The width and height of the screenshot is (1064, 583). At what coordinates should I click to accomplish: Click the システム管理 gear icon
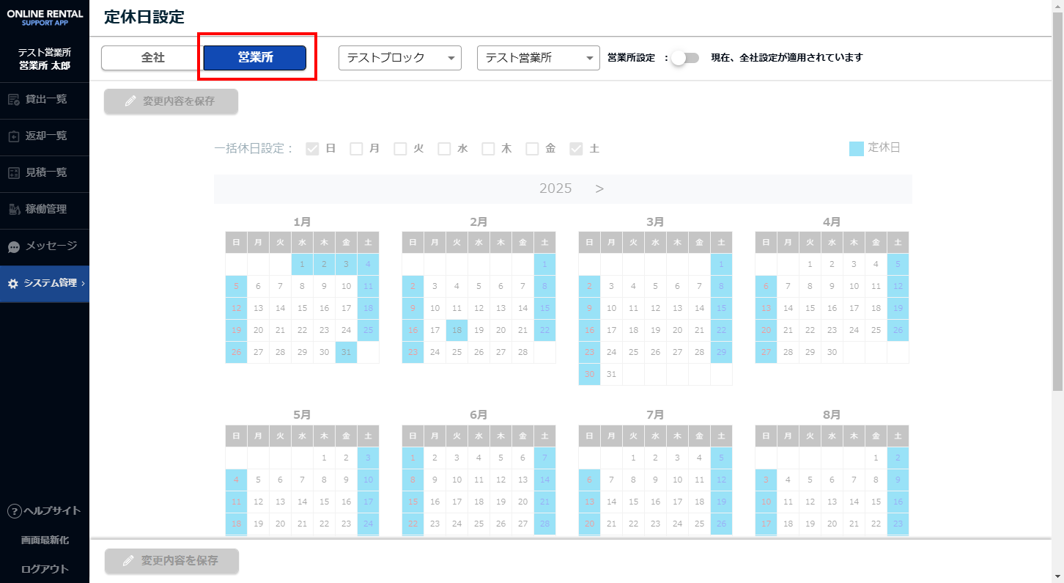(x=12, y=284)
